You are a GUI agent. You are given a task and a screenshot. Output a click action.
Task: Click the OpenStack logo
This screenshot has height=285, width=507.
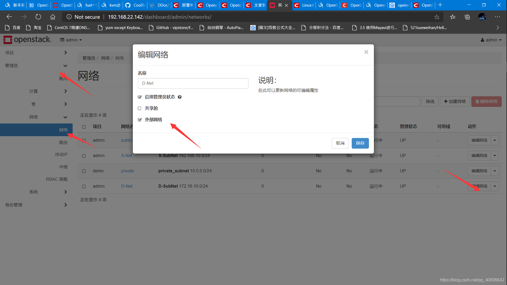point(27,40)
